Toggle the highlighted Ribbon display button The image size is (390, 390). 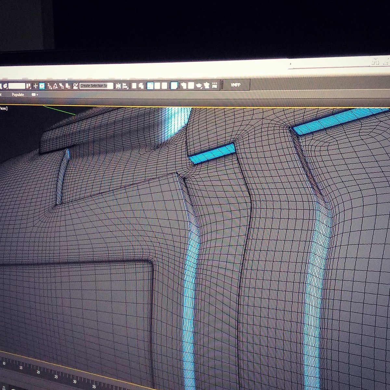pos(150,85)
